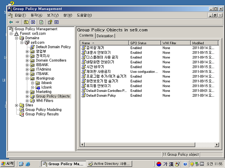Toggle the 가 Korean/English IME indicator

click(x=165, y=164)
